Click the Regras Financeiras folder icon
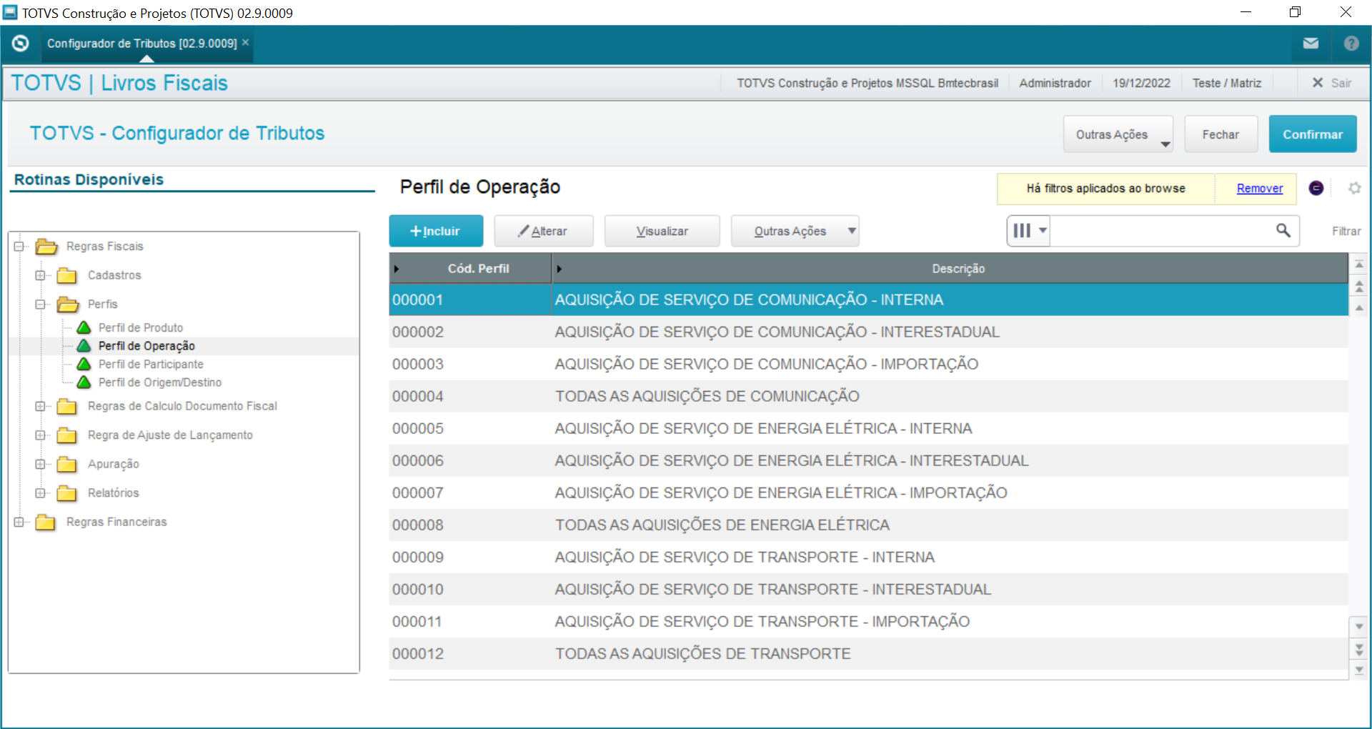Image resolution: width=1372 pixels, height=729 pixels. [46, 522]
